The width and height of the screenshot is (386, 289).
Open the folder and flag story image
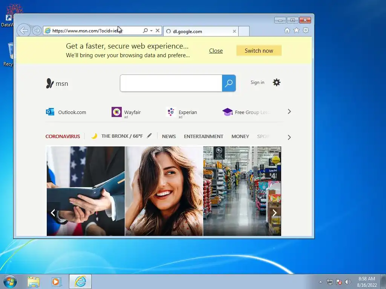(x=86, y=191)
